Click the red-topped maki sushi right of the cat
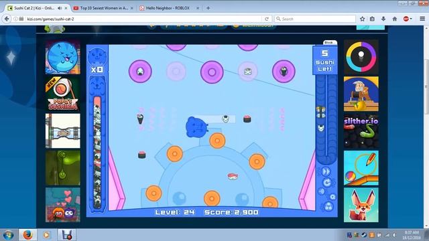Image resolution: width=429 pixels, height=241 pixels. pyautogui.click(x=247, y=119)
